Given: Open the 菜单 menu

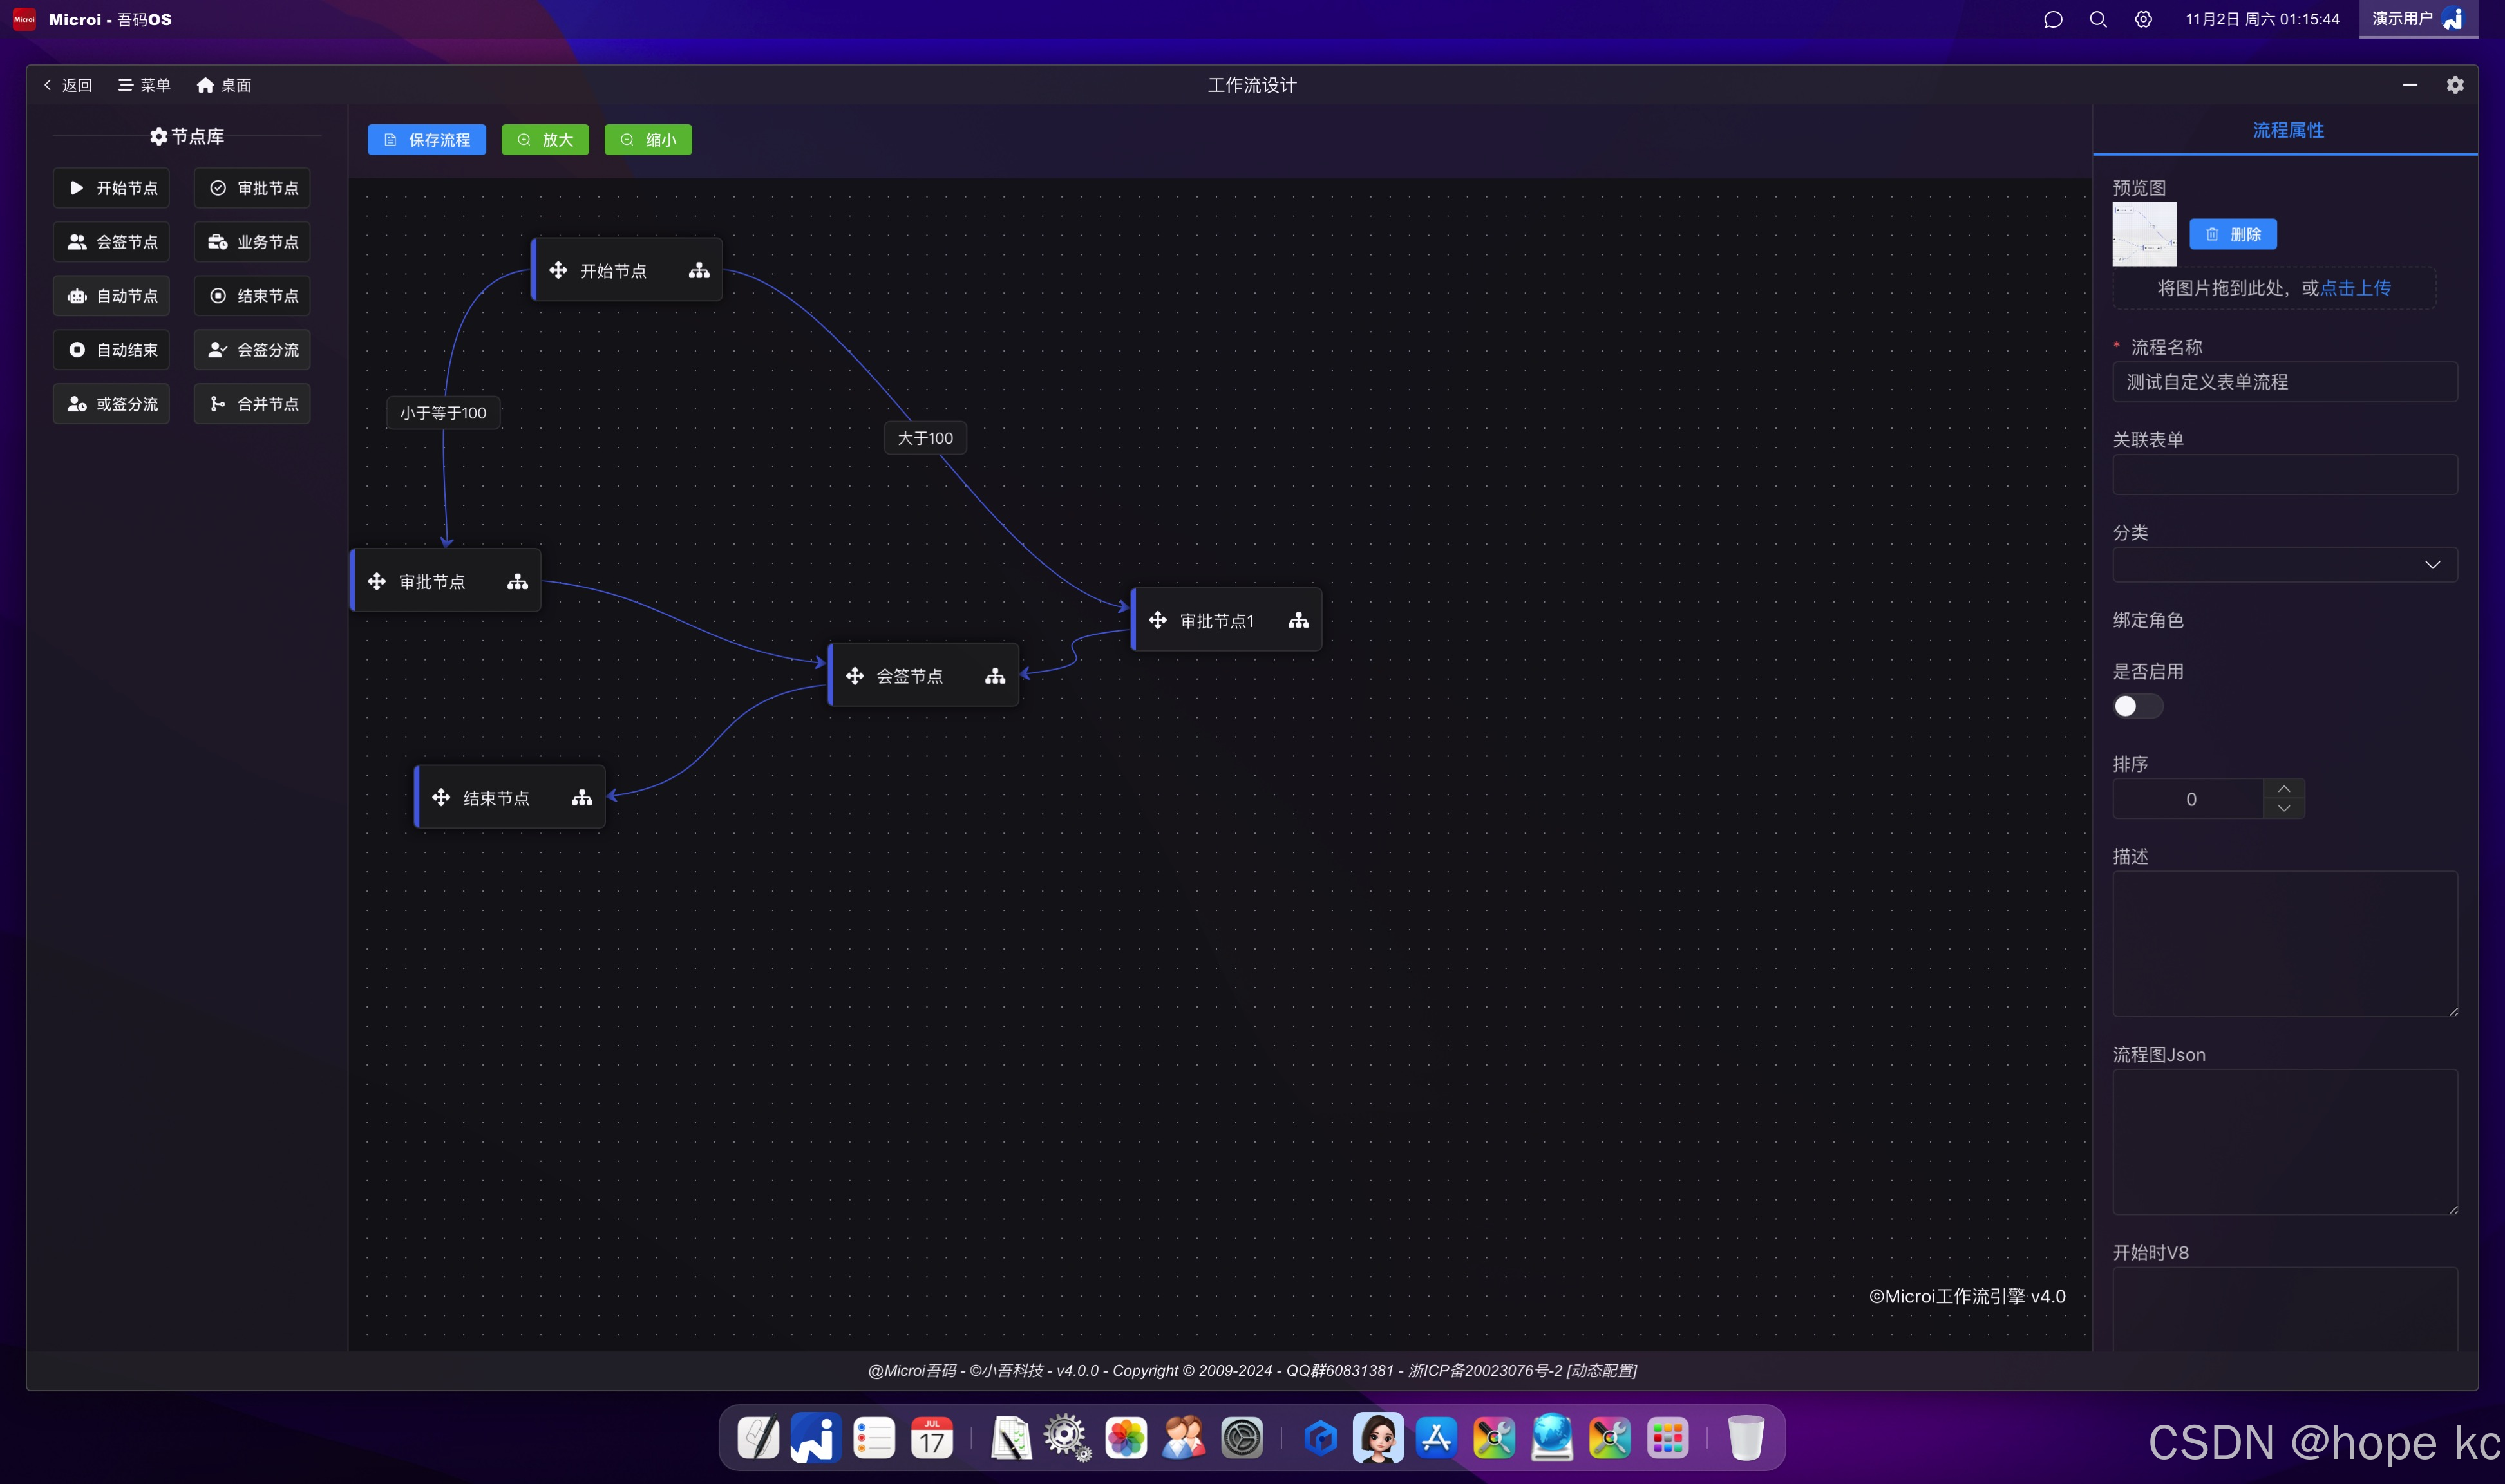Looking at the screenshot, I should pyautogui.click(x=144, y=85).
